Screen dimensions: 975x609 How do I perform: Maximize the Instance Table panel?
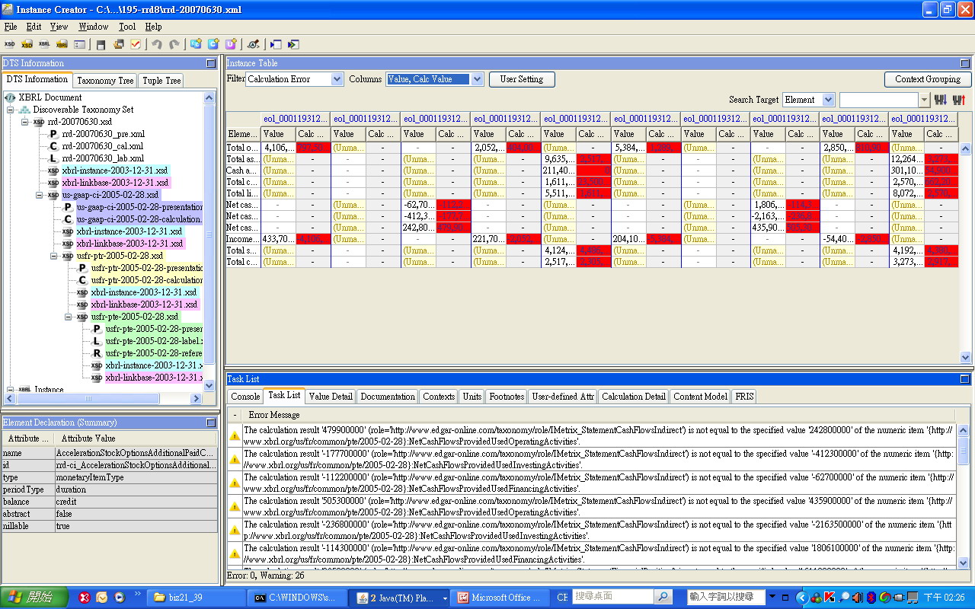pos(965,63)
